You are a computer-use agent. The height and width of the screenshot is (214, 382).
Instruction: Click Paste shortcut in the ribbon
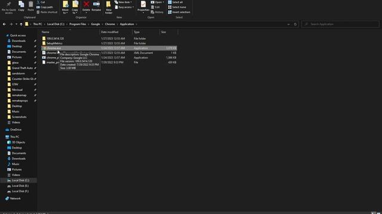point(47,12)
